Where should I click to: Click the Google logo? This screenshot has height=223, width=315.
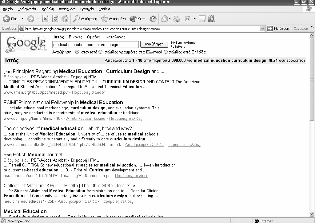[26, 44]
